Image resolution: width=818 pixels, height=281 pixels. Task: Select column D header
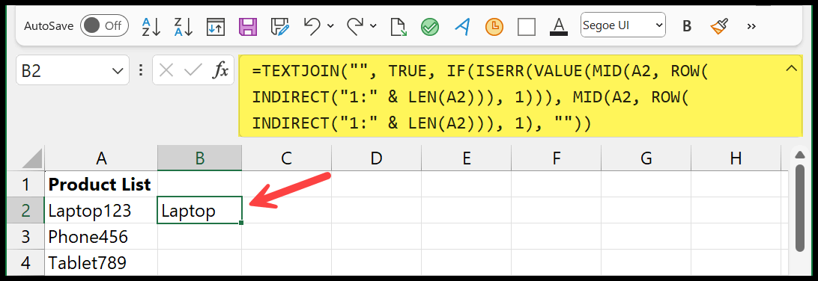(x=376, y=158)
